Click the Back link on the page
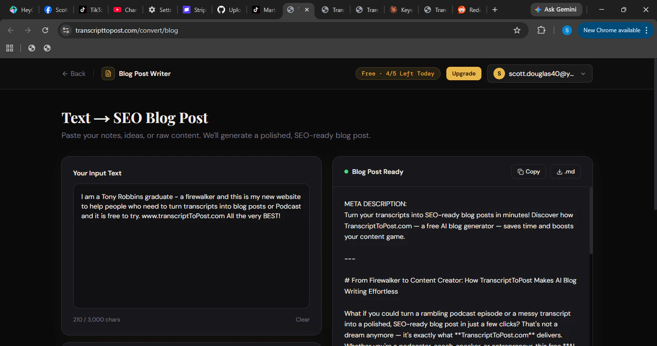657x346 pixels. point(74,74)
